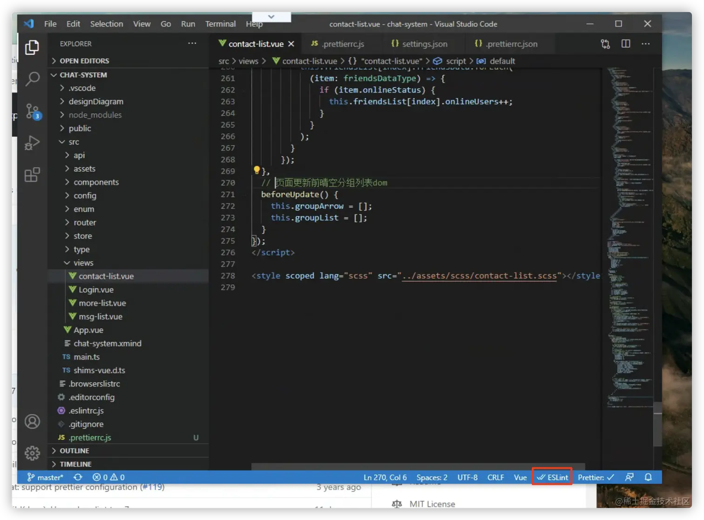Expand the router folder

click(128, 223)
